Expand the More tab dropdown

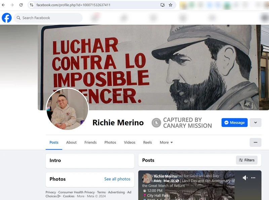[x=166, y=142]
